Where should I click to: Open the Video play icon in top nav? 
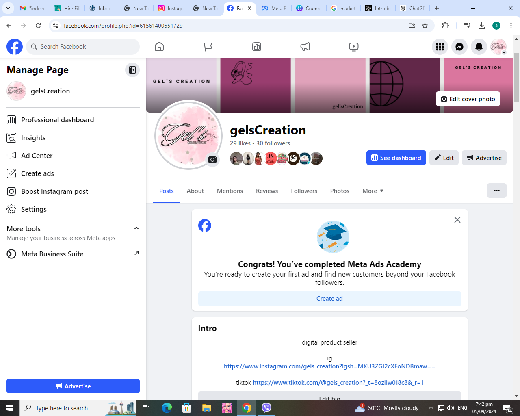tap(354, 47)
